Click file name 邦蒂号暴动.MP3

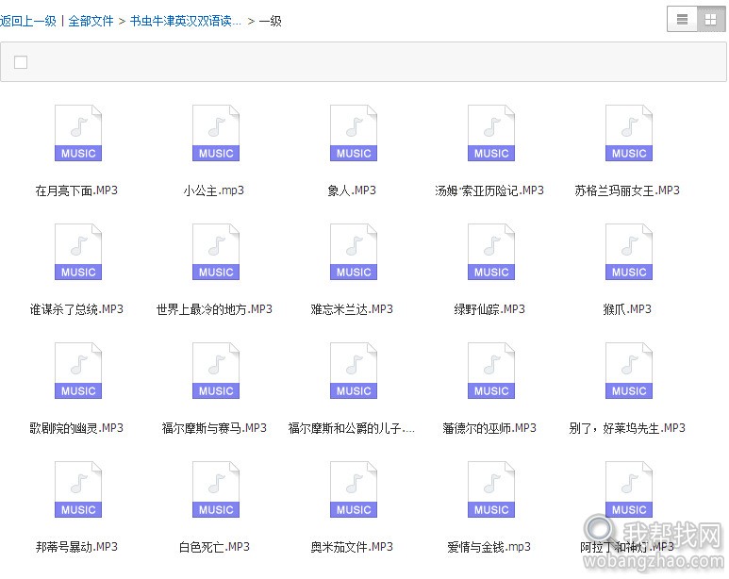[76, 547]
